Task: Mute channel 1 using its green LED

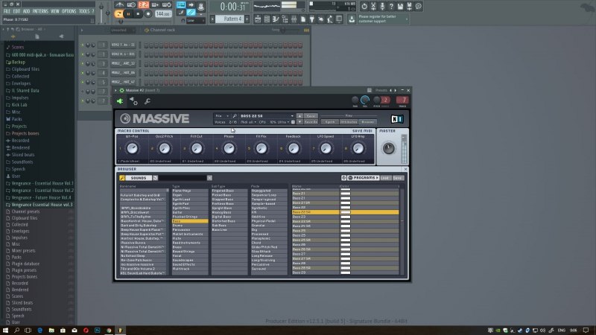Action: click(x=83, y=45)
